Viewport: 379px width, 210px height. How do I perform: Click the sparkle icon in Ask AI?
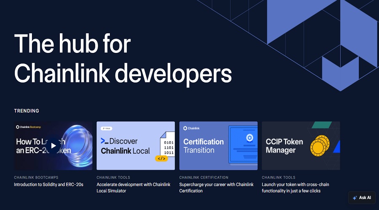(355, 198)
